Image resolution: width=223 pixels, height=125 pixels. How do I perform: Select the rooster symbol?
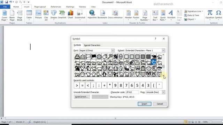click(x=83, y=68)
